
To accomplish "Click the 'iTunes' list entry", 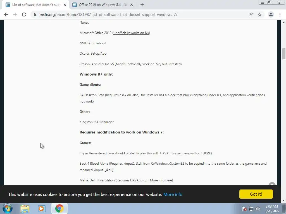I will [84, 23].
